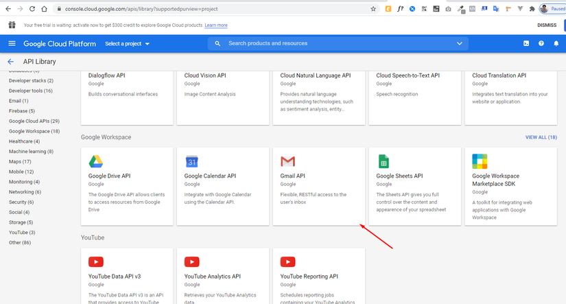Click VIEW ALL (18) for Google Workspace
This screenshot has height=304, width=566.
541,137
